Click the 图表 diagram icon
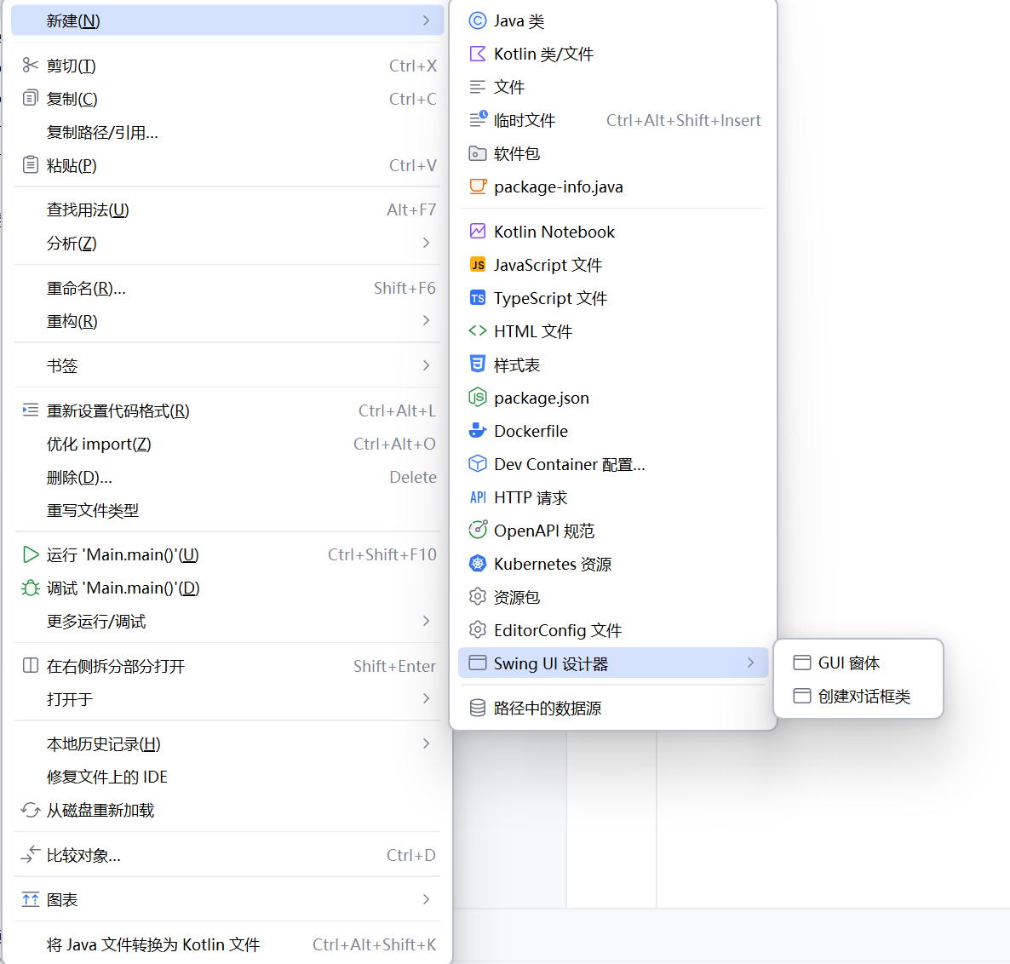The width and height of the screenshot is (1010, 964). point(31,899)
